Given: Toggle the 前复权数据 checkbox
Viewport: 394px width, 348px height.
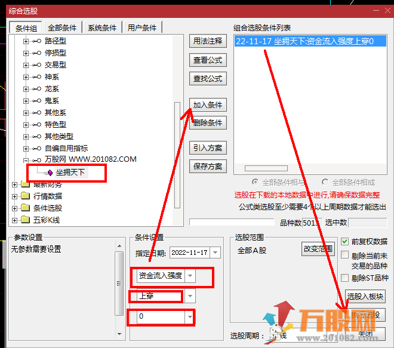Looking at the screenshot, I should tap(345, 242).
